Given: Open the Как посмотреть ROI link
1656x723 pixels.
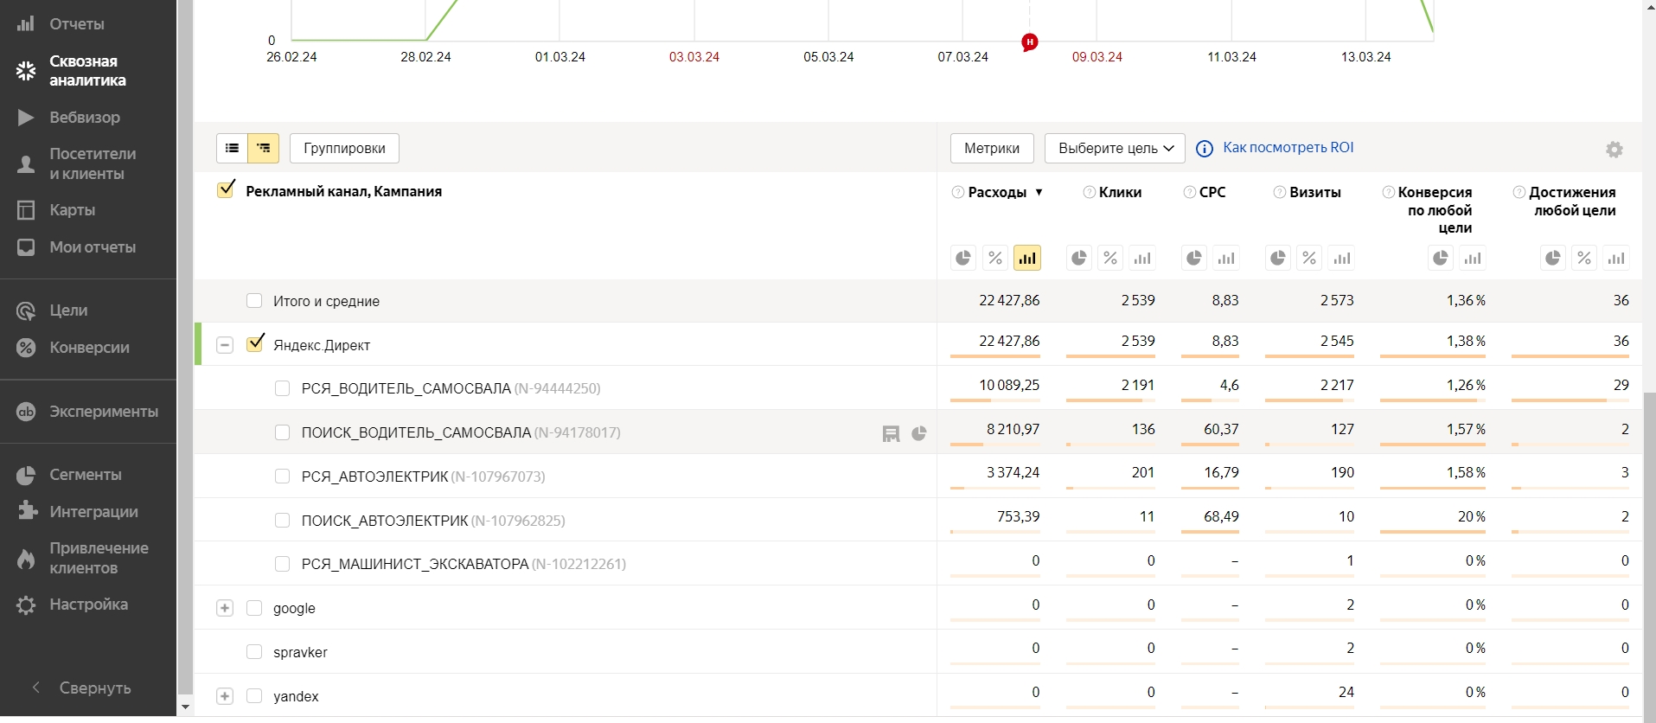Looking at the screenshot, I should pyautogui.click(x=1288, y=148).
